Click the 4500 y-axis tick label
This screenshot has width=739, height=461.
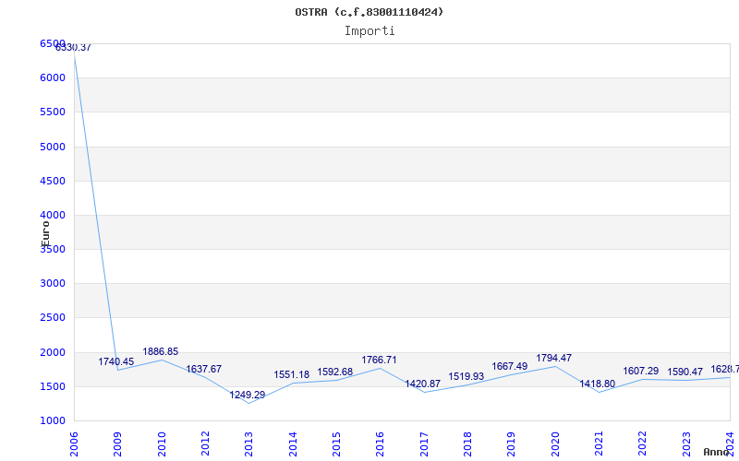click(53, 181)
